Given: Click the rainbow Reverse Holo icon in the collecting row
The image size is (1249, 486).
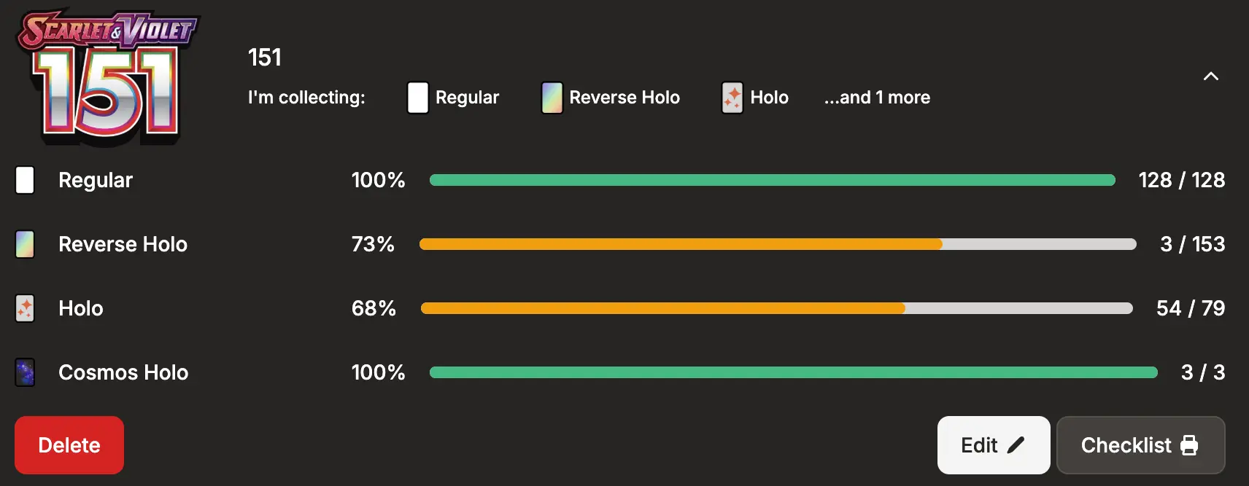Looking at the screenshot, I should [x=552, y=98].
